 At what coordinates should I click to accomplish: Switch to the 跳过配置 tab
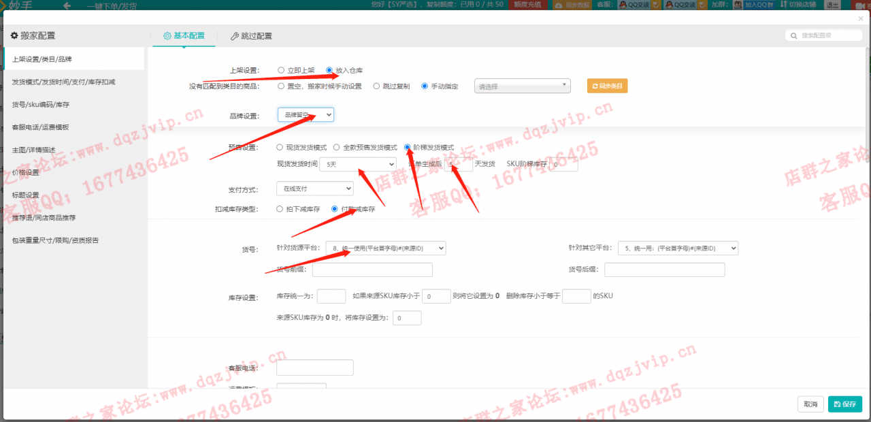pyautogui.click(x=252, y=36)
